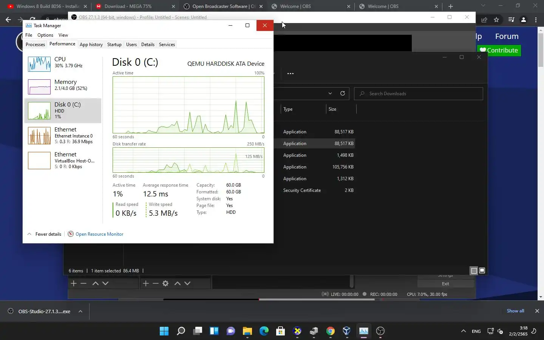Show hidden system tray icons

click(464, 331)
